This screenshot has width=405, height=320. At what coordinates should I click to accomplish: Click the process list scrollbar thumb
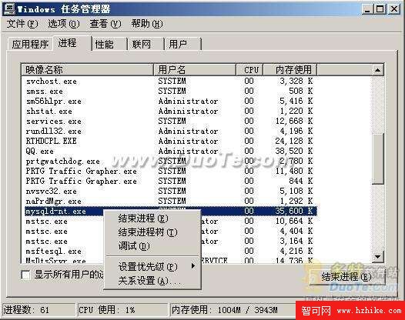point(377,158)
